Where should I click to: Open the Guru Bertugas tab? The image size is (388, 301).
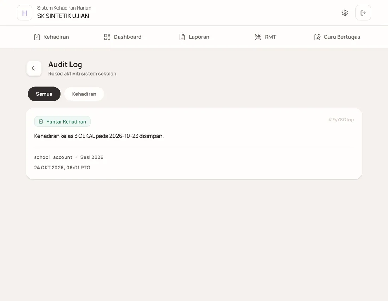pos(337,37)
